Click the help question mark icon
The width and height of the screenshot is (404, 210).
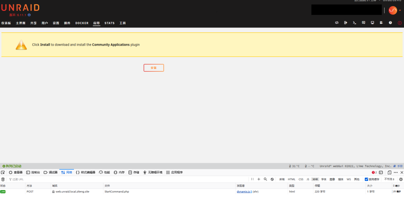click(390, 23)
